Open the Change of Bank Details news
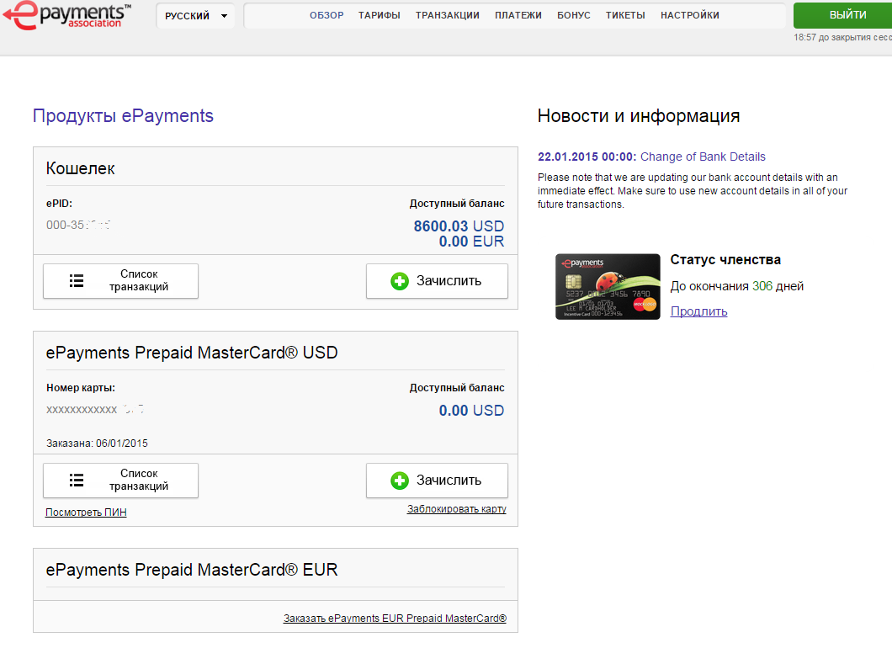The image size is (892, 648). pyautogui.click(x=703, y=157)
